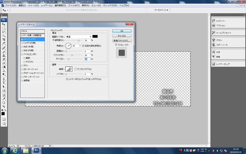246x154 pixels.
Task: Click the OK button in Layer Style
Action: pos(121,31)
